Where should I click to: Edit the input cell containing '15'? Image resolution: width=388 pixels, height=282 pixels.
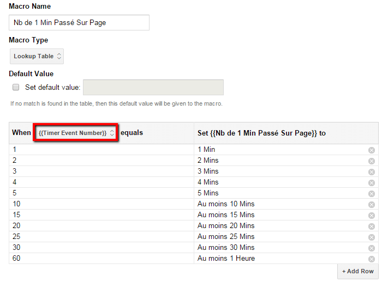point(101,215)
